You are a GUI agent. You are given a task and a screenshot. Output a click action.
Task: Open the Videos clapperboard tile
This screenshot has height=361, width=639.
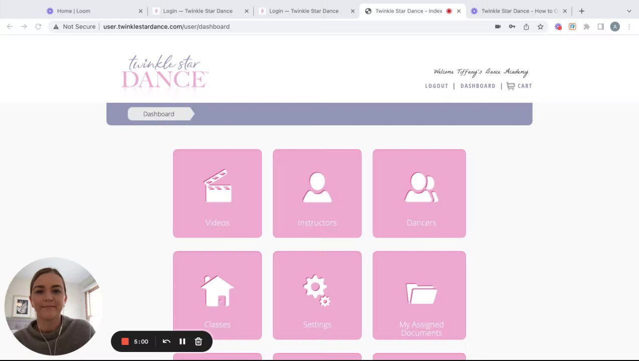[x=217, y=193]
